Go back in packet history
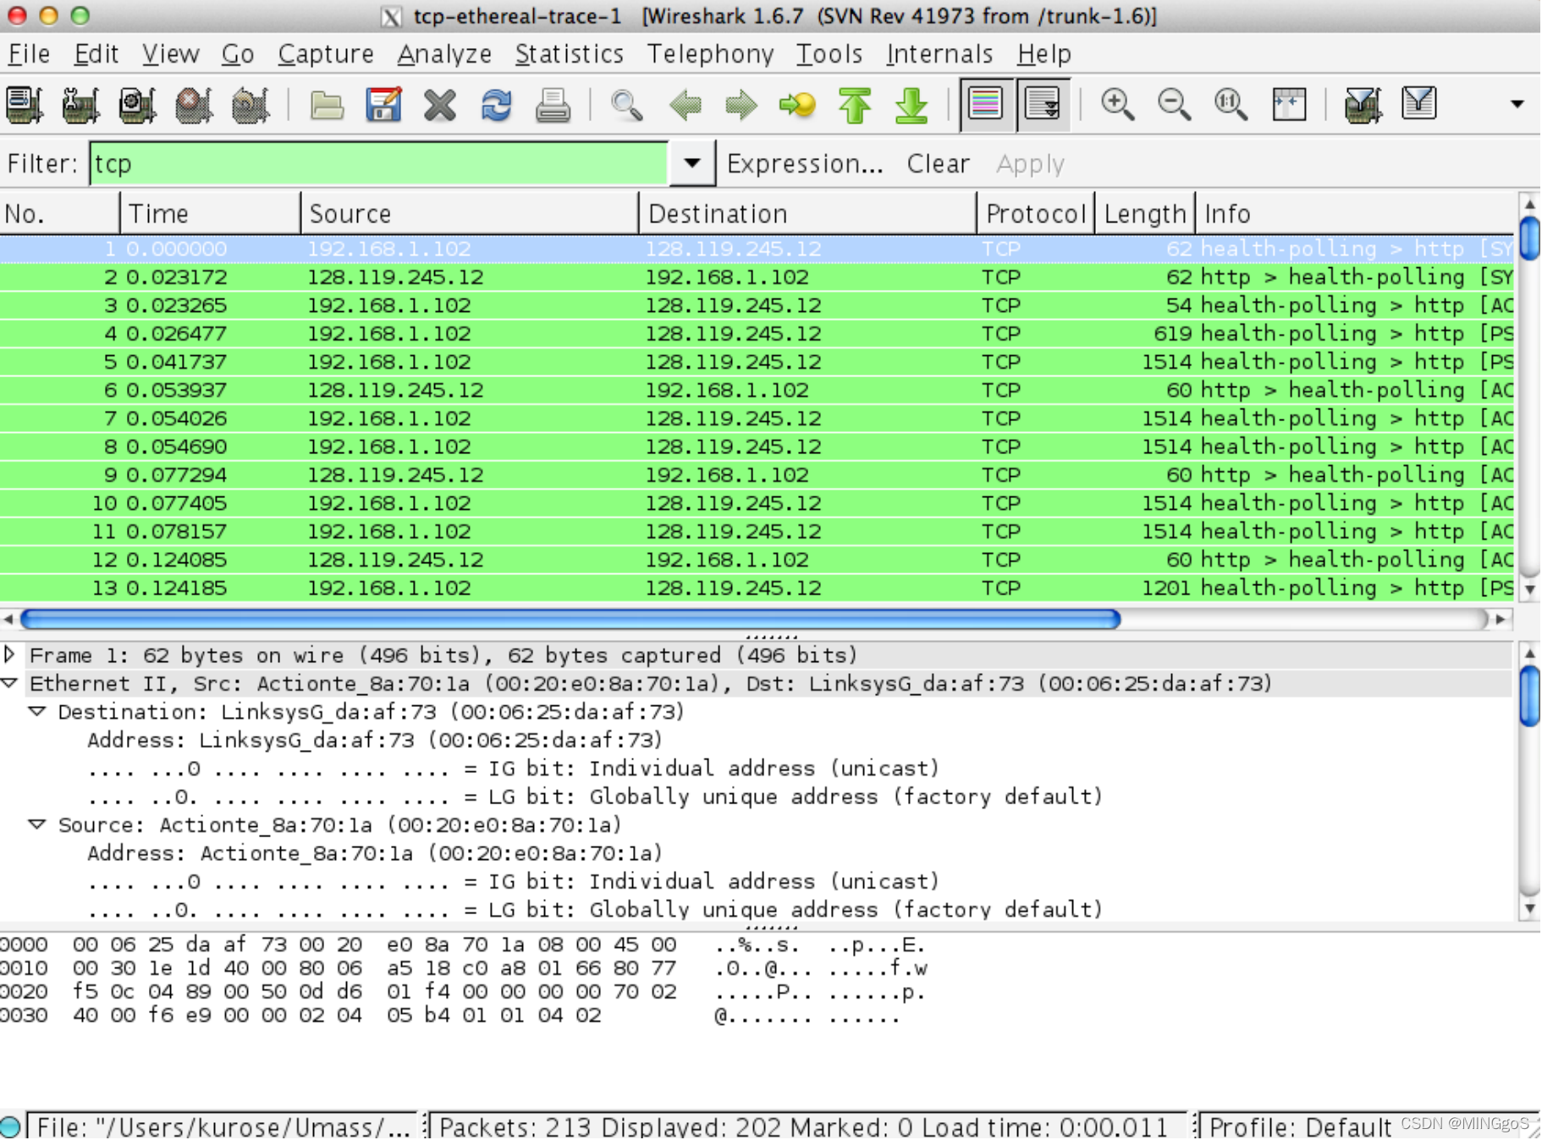Viewport: 1542px width, 1140px height. tap(685, 105)
